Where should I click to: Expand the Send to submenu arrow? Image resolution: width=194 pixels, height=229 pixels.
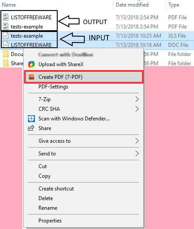click(x=137, y=154)
